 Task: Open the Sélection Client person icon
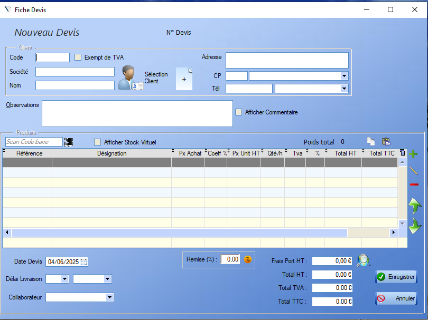click(130, 78)
